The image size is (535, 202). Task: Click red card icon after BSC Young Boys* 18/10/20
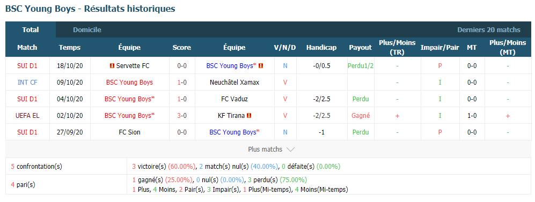261,66
